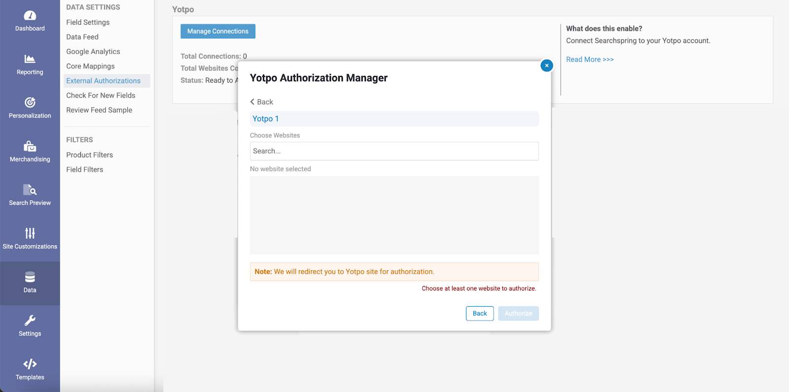Screen dimensions: 789x392
Task: Click the empty selected websites list area
Action: (x=394, y=215)
